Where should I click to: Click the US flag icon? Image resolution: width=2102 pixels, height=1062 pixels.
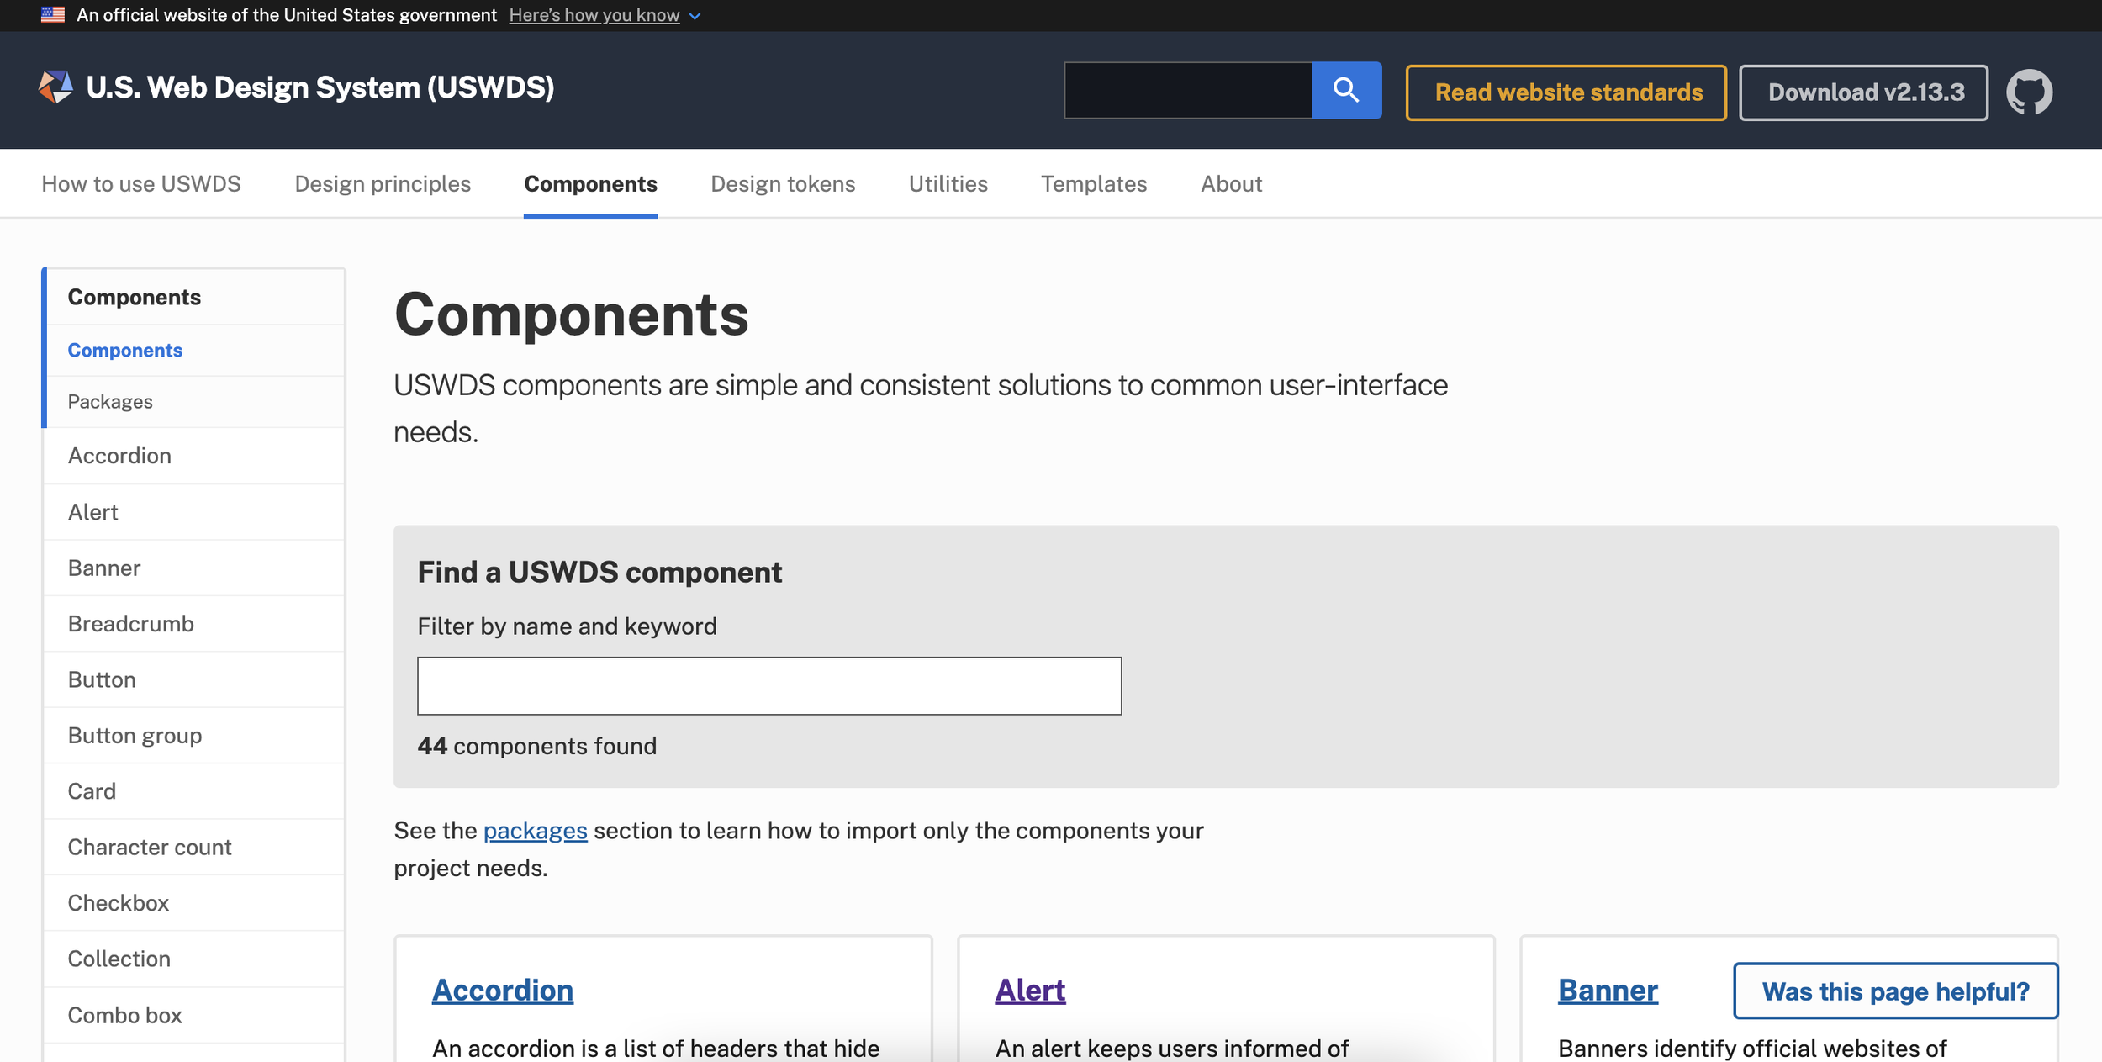[53, 15]
